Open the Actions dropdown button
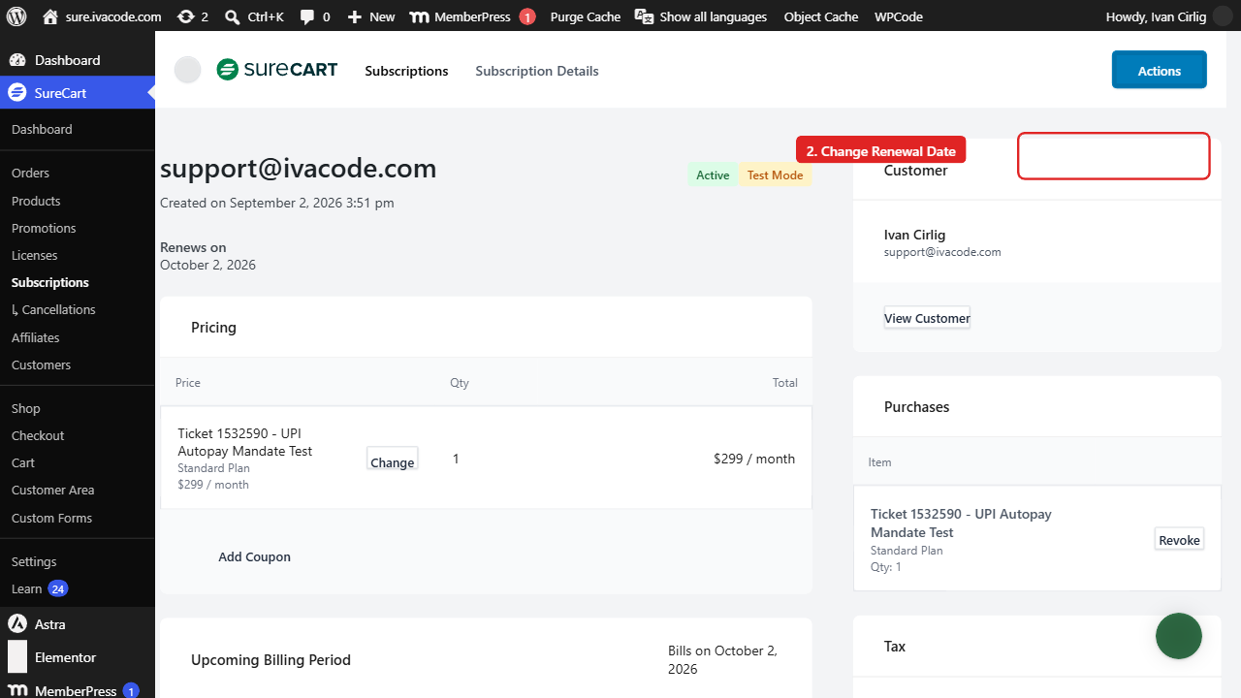The height and width of the screenshot is (698, 1241). click(x=1160, y=70)
